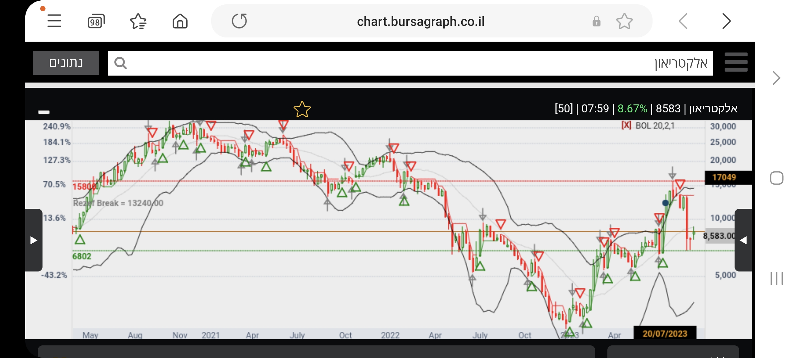The image size is (797, 358).
Task: Click the chart.bursagraph.co.il address bar
Action: [x=420, y=22]
